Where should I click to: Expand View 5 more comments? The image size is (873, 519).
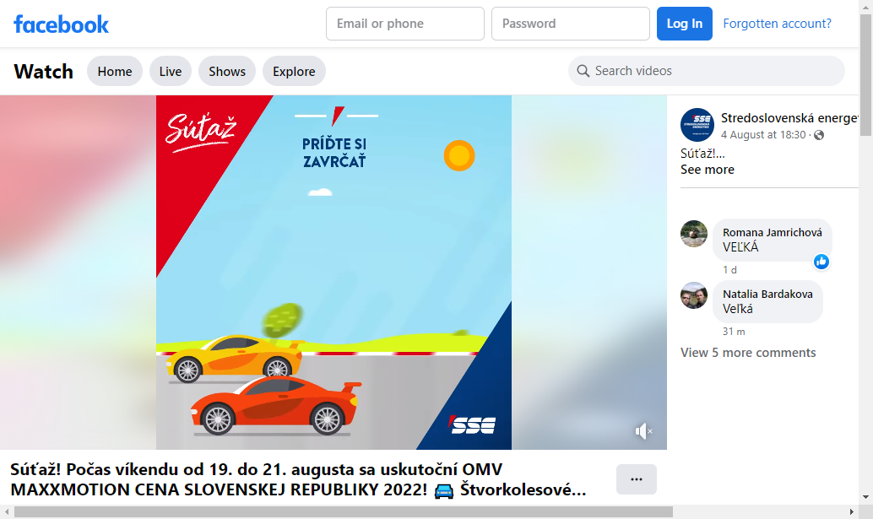(x=748, y=353)
